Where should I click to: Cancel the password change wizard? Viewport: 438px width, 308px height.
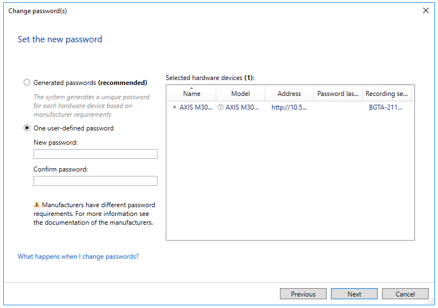coord(405,294)
